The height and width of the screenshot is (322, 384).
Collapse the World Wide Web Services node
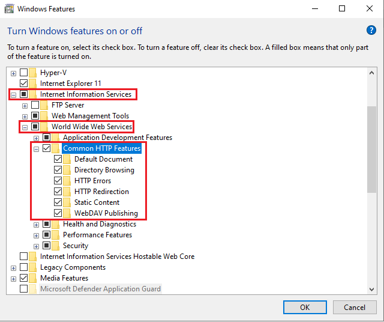click(x=25, y=127)
